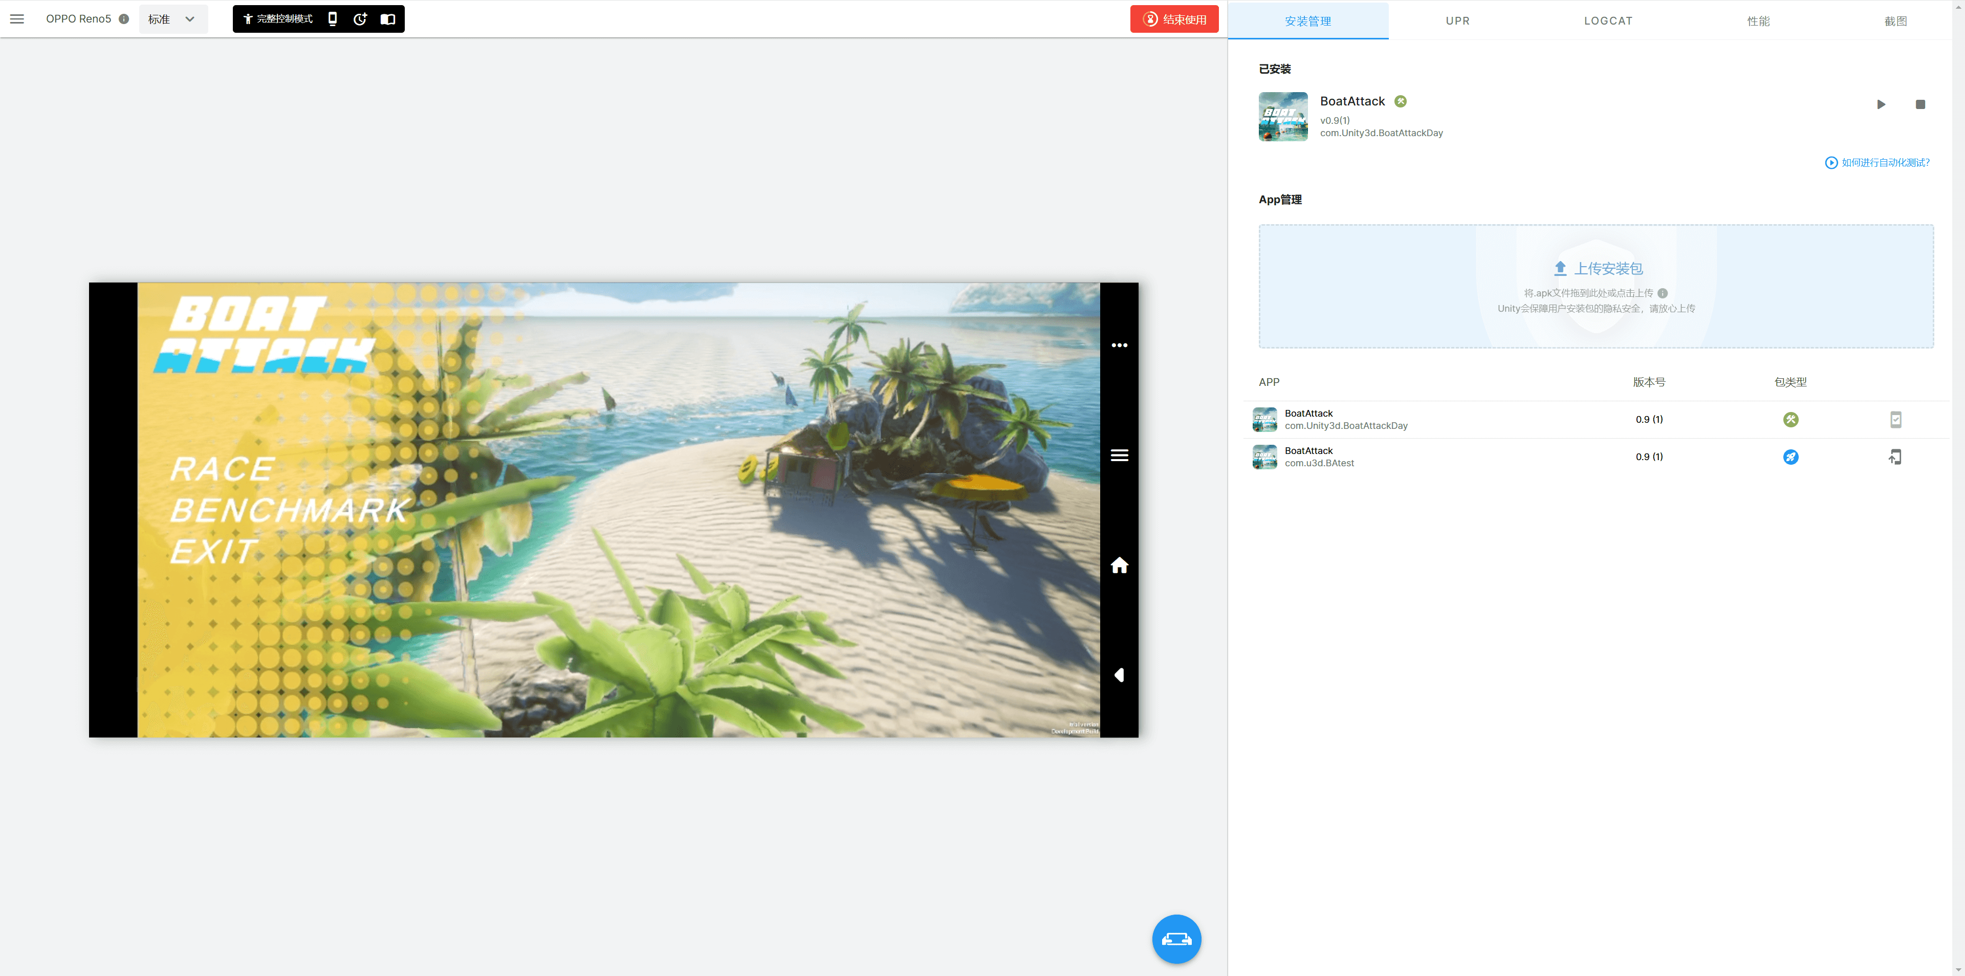Click the phone rotate icon in black toolbar
The image size is (1965, 976).
click(x=333, y=19)
